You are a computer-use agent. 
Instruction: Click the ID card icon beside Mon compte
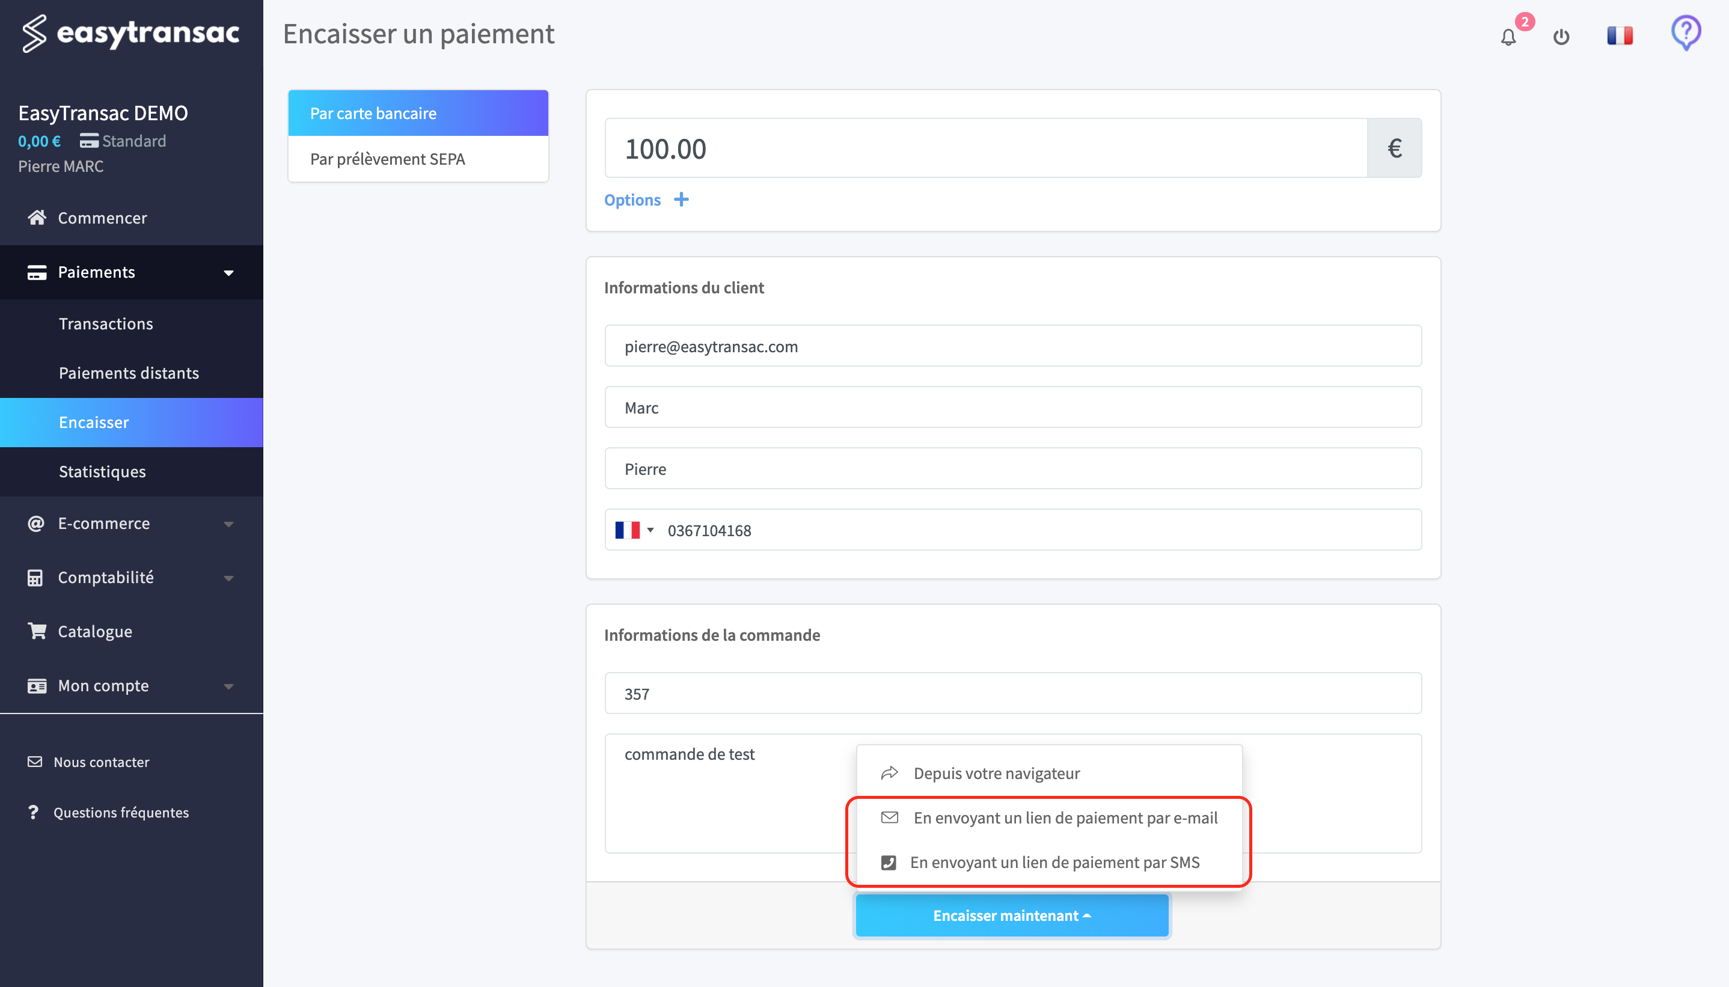[37, 685]
